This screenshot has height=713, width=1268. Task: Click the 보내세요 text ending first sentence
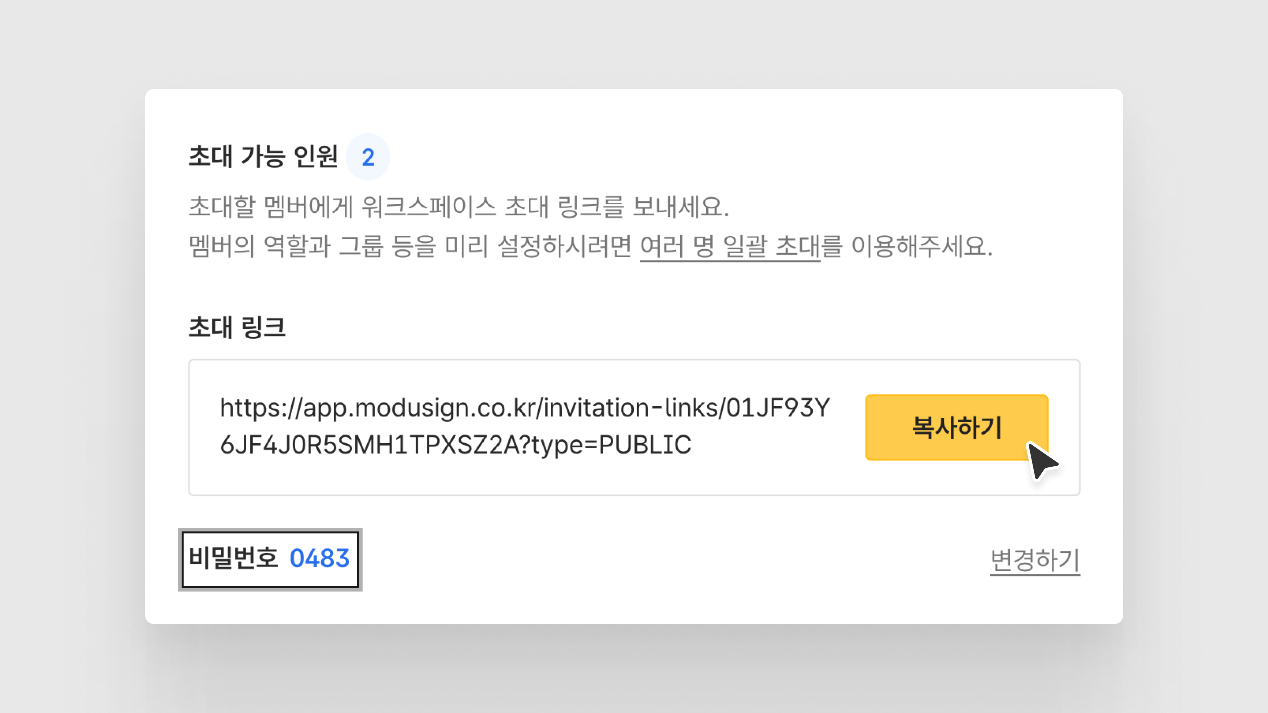[x=679, y=207]
